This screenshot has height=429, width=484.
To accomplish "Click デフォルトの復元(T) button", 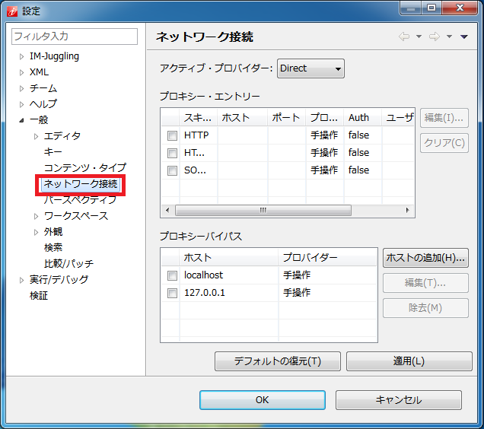I will (x=278, y=361).
